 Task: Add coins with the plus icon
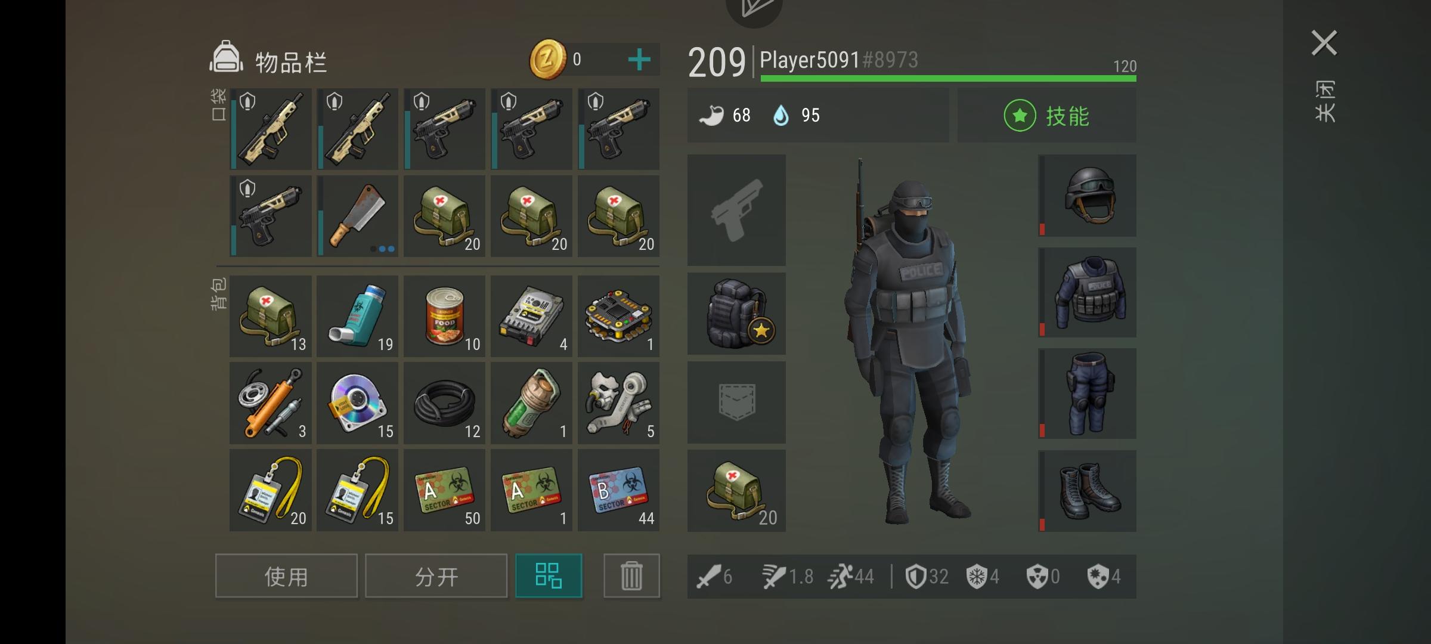pos(639,60)
